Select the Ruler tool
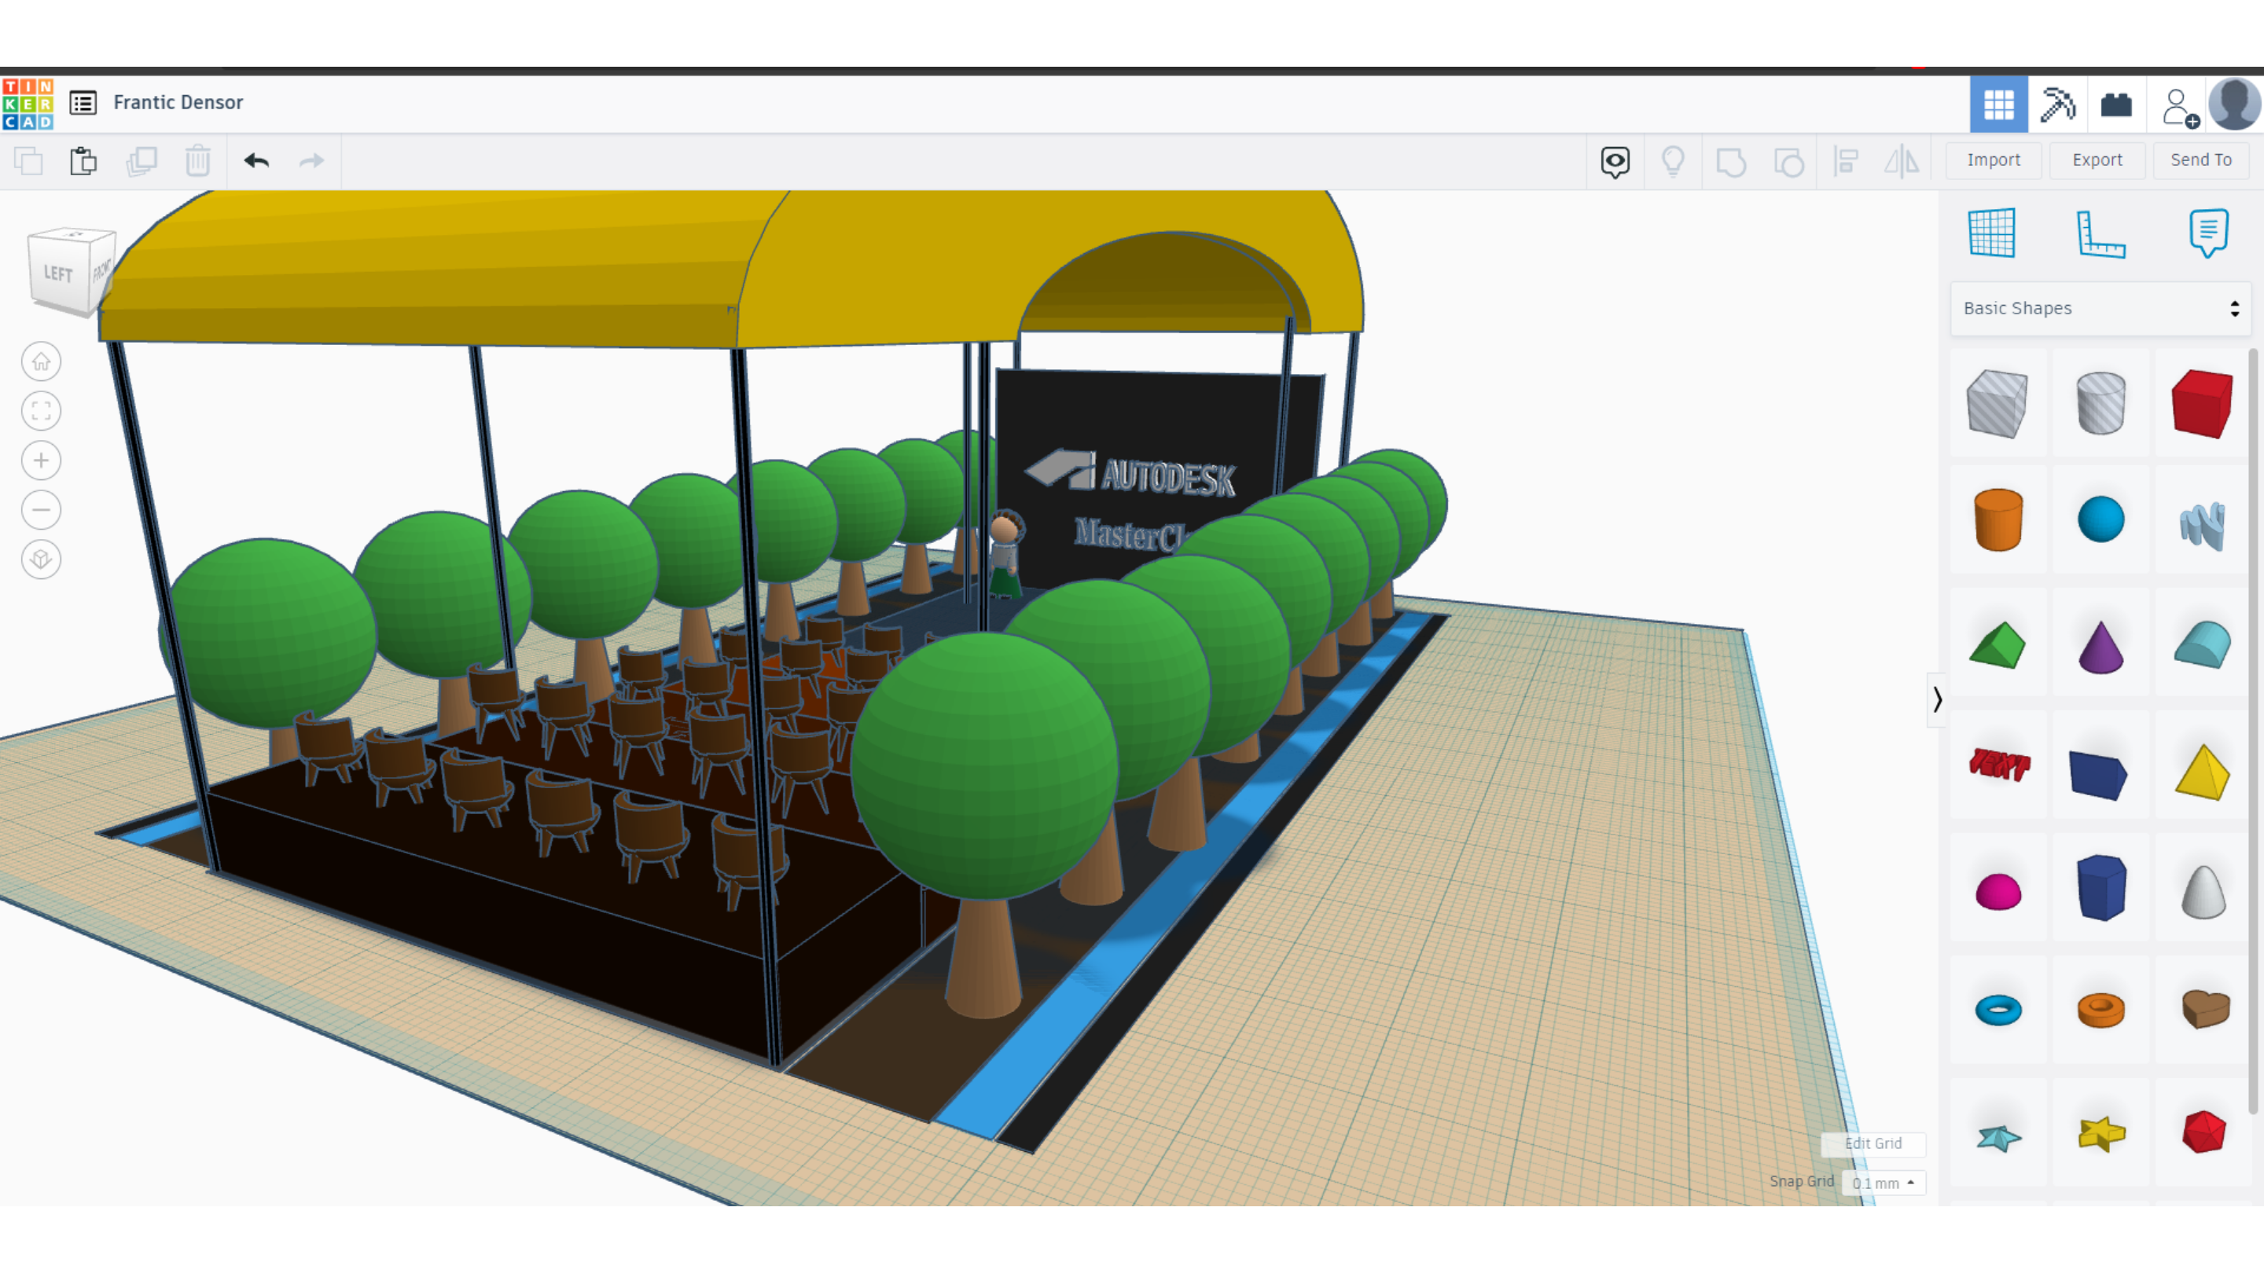 pos(2100,233)
